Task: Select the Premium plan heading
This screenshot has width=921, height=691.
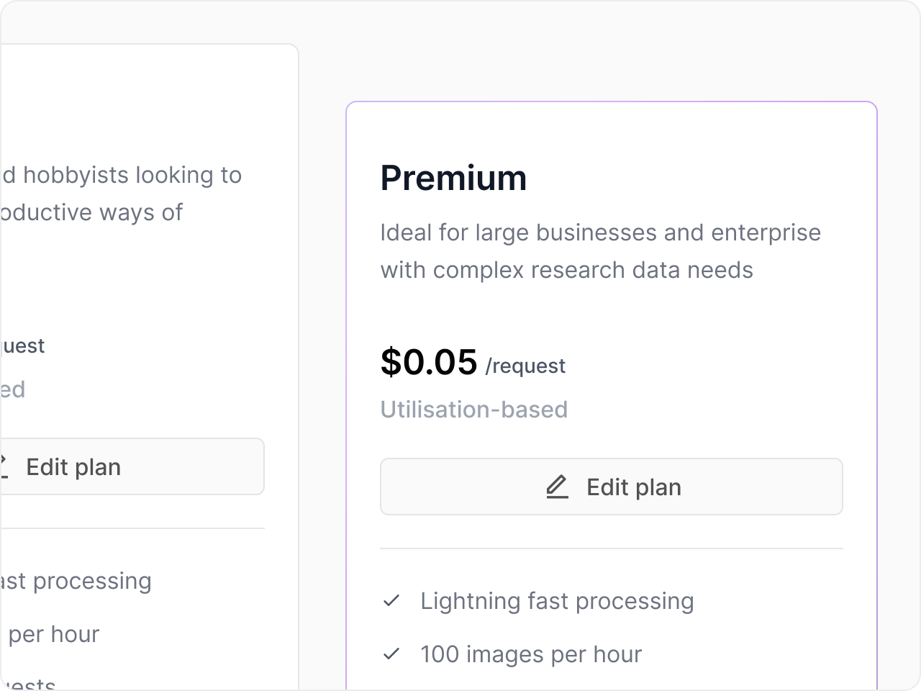Action: [x=453, y=178]
